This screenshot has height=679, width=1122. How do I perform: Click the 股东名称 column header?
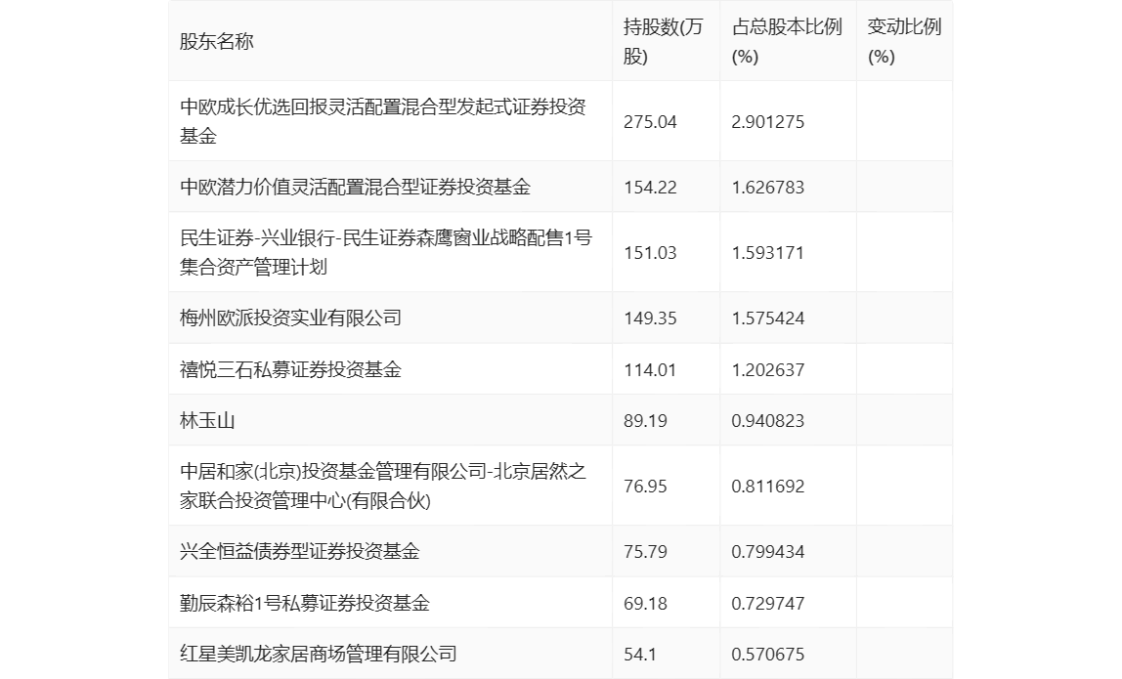tap(217, 41)
